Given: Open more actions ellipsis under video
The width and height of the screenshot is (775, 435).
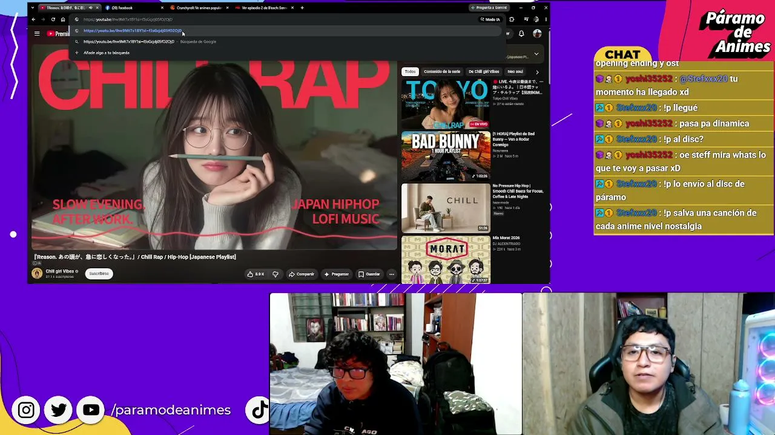Looking at the screenshot, I should coord(392,274).
